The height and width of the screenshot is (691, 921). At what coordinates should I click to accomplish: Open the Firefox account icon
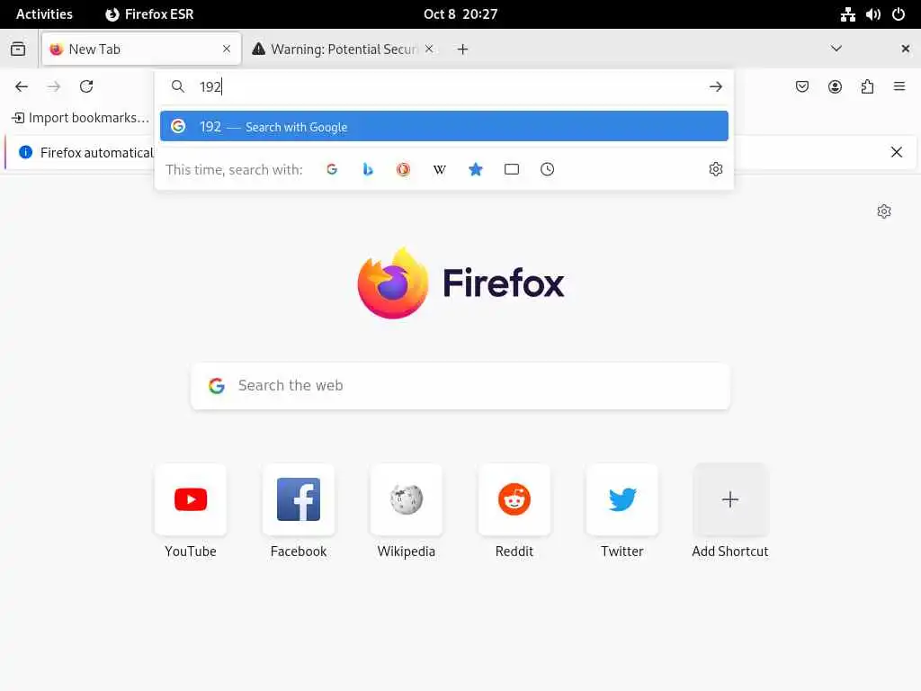[x=835, y=86]
